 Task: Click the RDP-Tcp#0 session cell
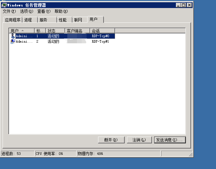point(100,36)
